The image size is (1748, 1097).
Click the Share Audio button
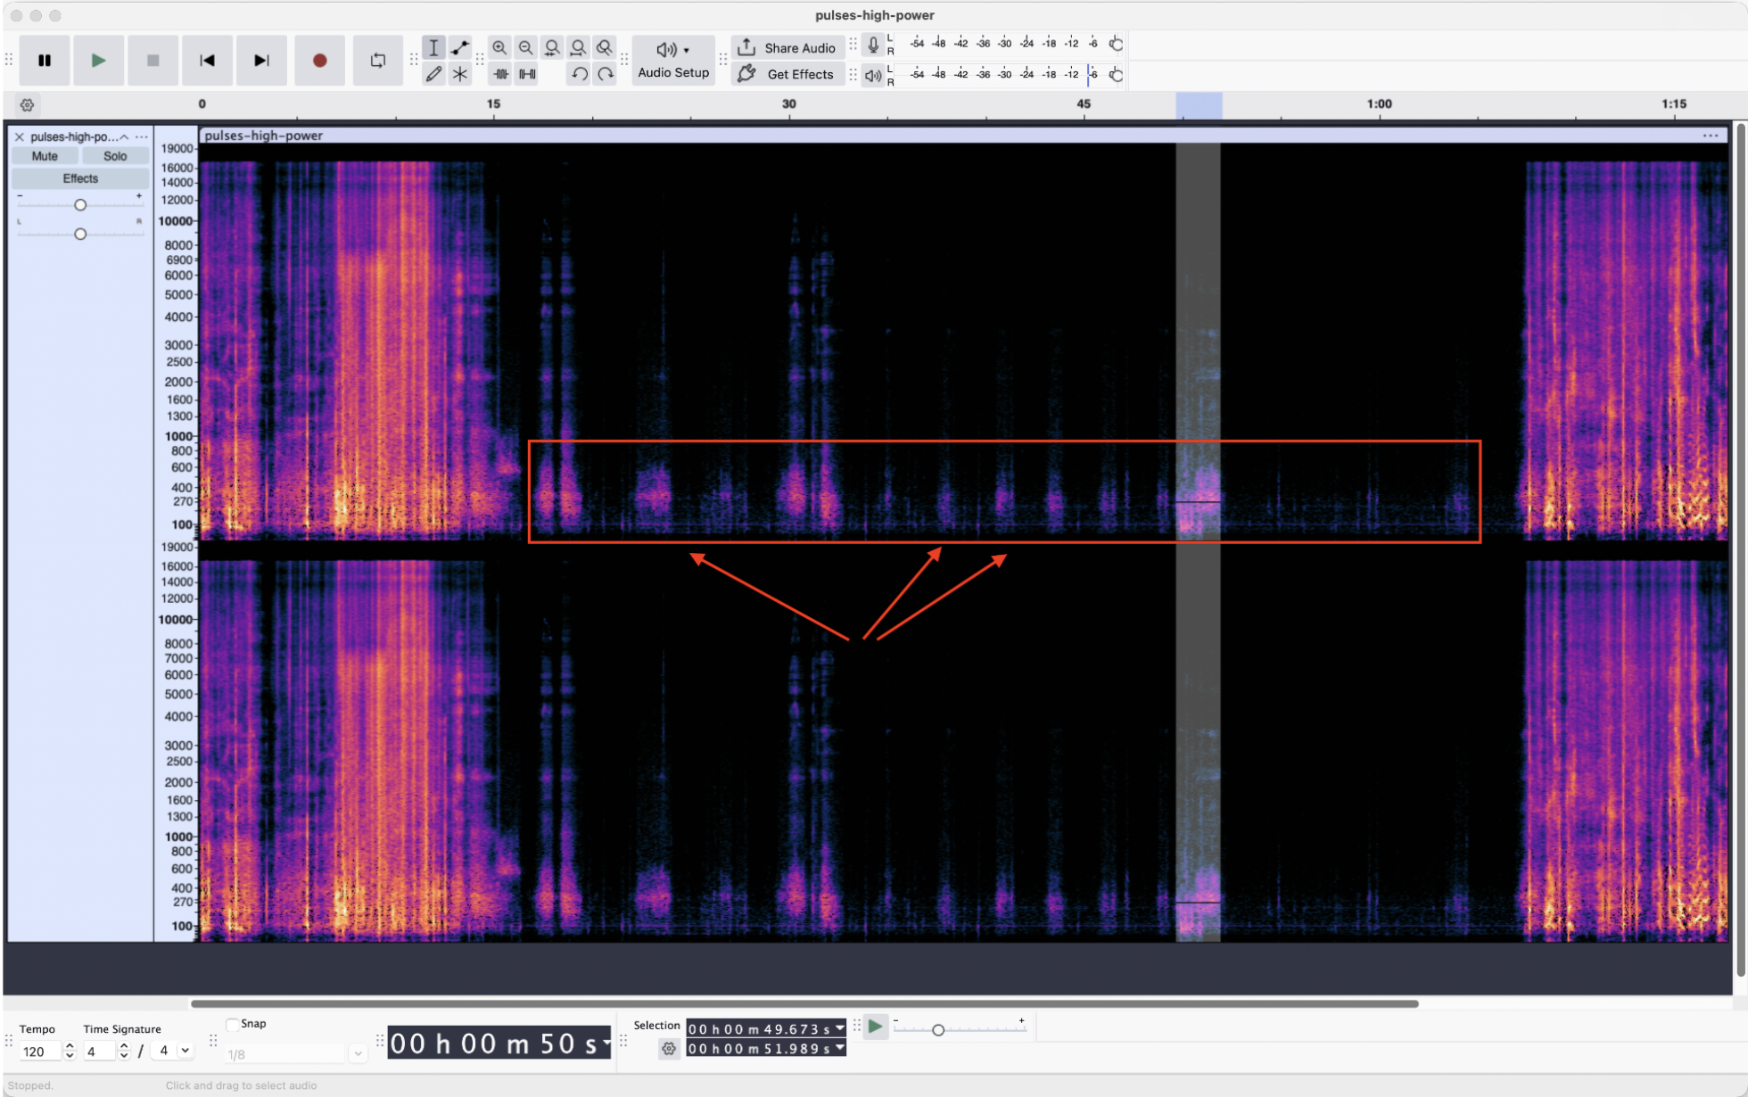(x=787, y=48)
